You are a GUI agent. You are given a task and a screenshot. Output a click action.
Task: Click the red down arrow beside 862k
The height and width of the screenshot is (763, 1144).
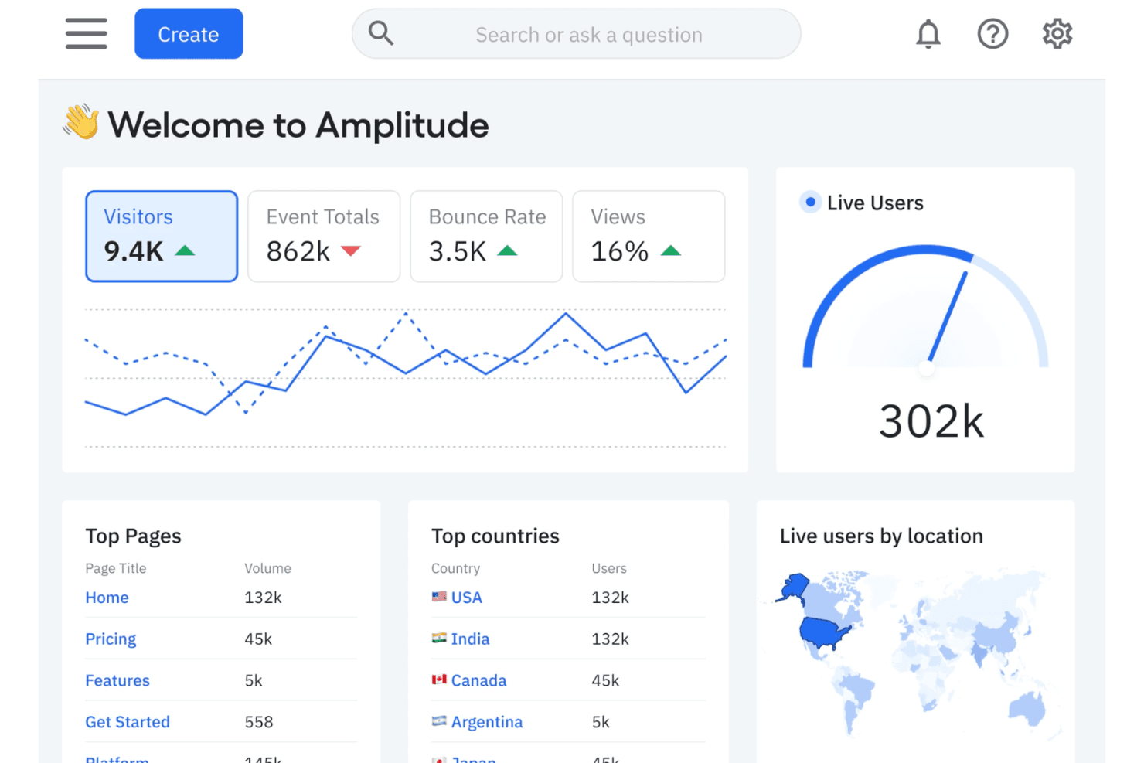tap(351, 250)
